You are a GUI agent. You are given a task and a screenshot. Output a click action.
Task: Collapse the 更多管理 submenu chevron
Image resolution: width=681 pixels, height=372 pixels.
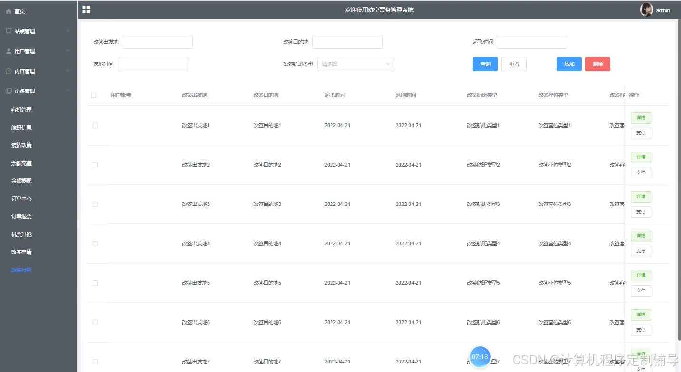click(x=68, y=91)
